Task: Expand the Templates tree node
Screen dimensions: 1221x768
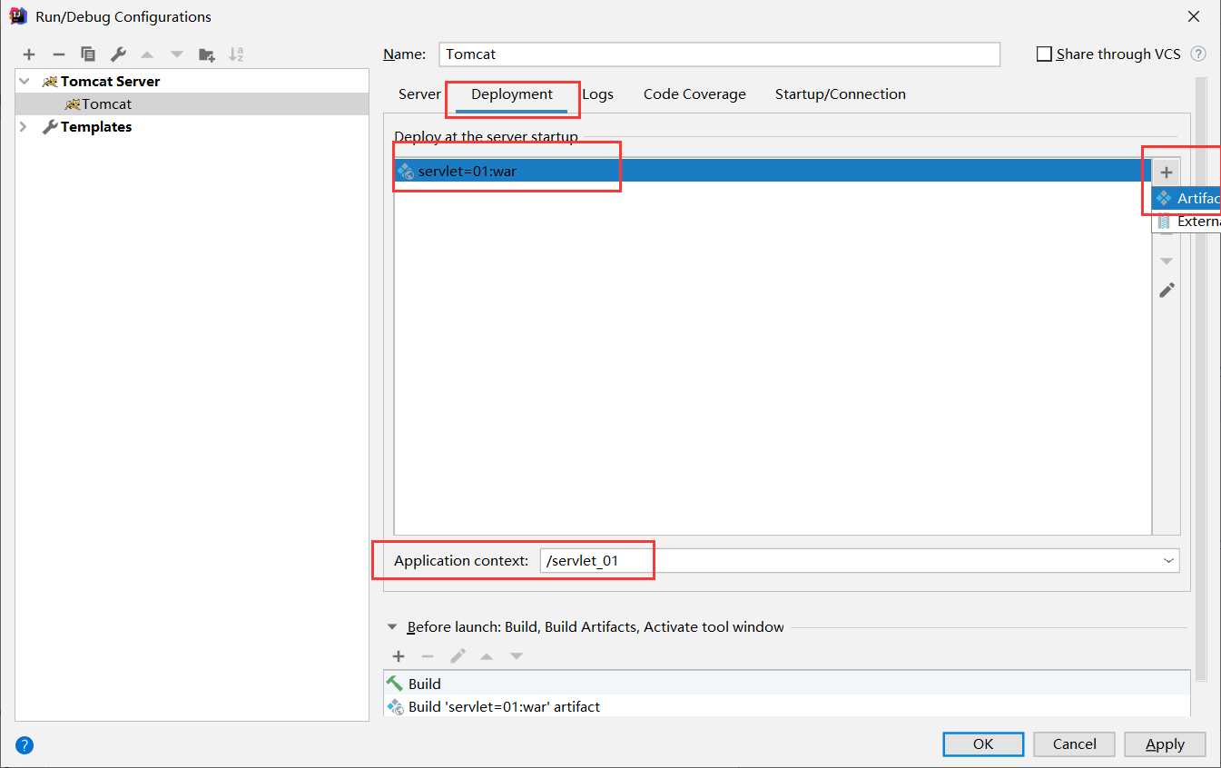Action: (x=25, y=127)
